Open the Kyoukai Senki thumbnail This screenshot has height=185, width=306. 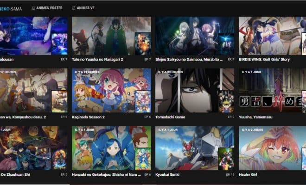195,148
